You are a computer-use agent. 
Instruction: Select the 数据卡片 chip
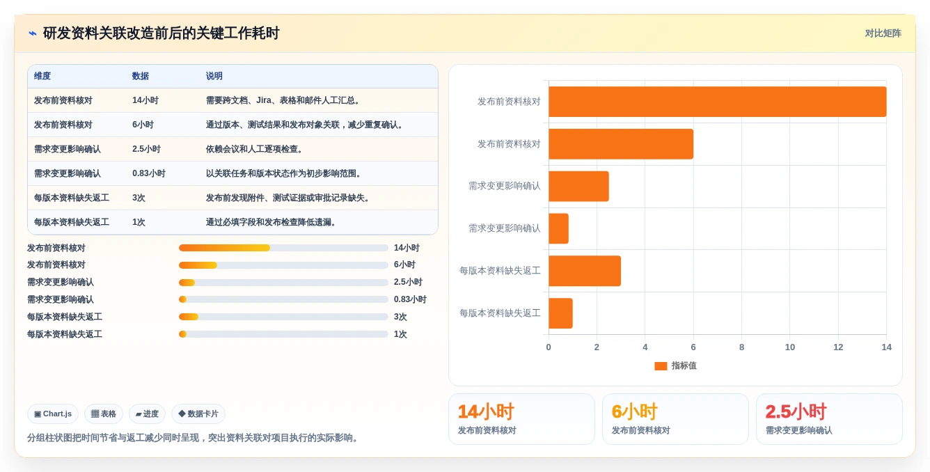tap(198, 414)
